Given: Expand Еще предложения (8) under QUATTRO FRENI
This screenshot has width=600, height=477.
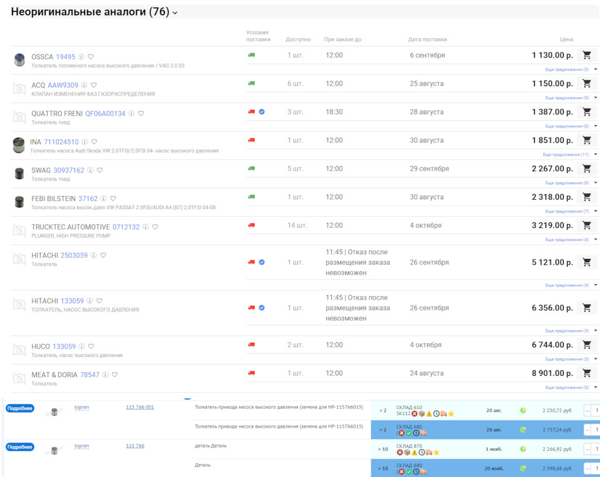Looking at the screenshot, I should pos(571,126).
